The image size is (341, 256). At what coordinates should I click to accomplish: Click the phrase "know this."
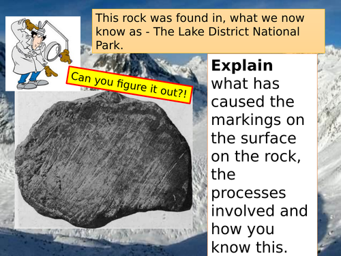point(250,247)
